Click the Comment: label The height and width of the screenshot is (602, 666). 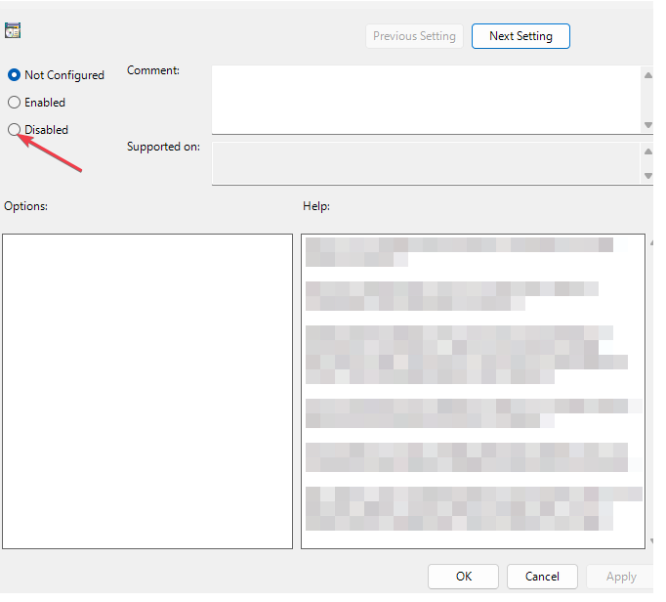(153, 70)
